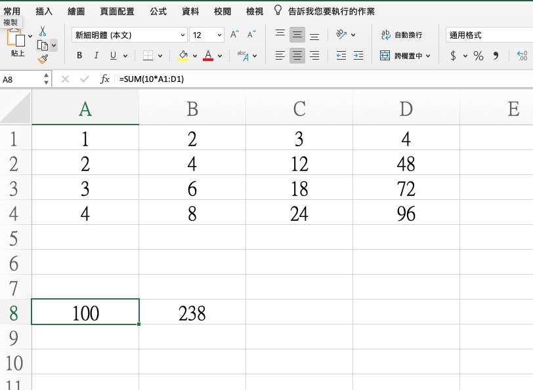Click the Copy icon
533x390 pixels.
(43, 45)
